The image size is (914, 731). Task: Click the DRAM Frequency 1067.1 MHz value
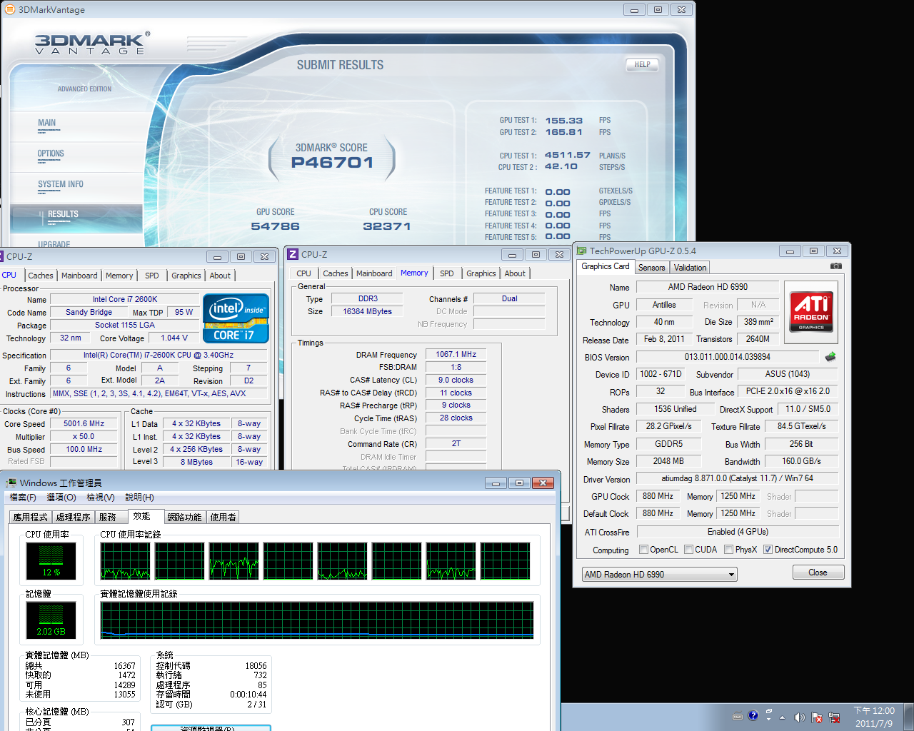[456, 354]
